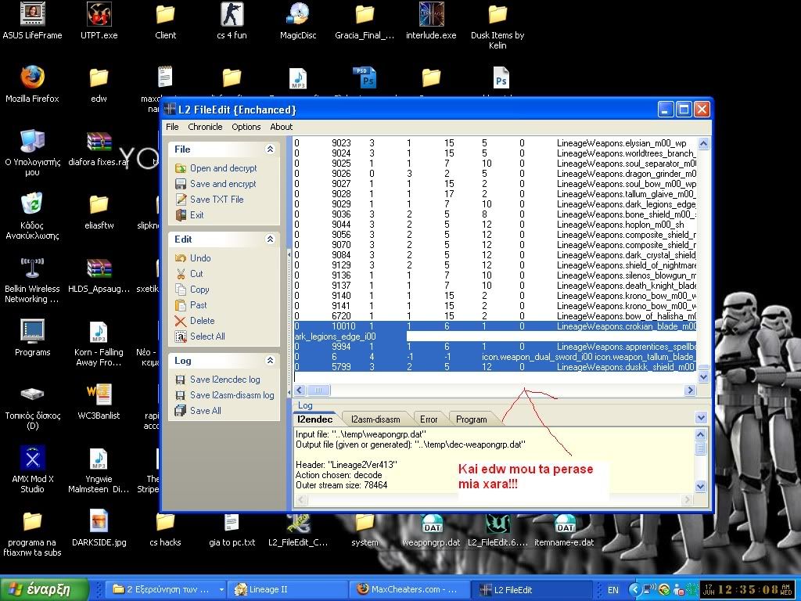Viewport: 801px width, 601px height.
Task: Switch to the l2asm-disasm log tab
Action: tap(375, 419)
